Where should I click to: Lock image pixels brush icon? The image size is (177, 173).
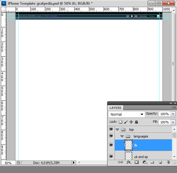pos(126,122)
